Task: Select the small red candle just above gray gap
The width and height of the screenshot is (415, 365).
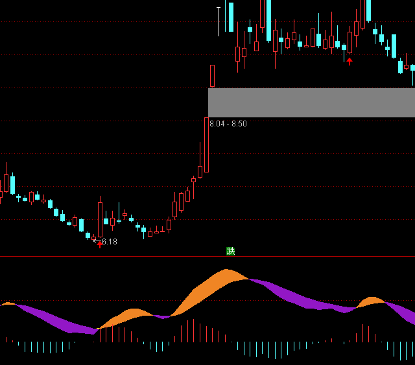Action: [x=212, y=76]
